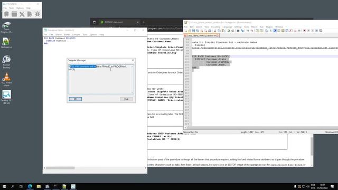Screen dimensions: 338x190
Task: Open Window menu in Notepad++
Action: click(x=279, y=27)
